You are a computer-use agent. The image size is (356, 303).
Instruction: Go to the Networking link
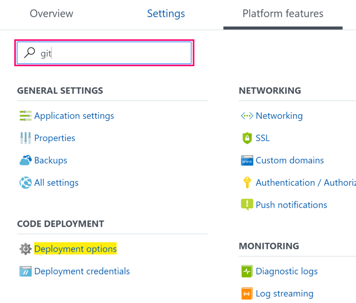[x=279, y=116]
